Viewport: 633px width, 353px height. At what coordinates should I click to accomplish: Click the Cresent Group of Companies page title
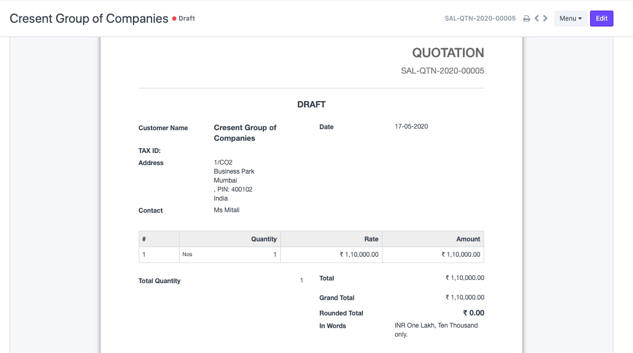point(89,19)
